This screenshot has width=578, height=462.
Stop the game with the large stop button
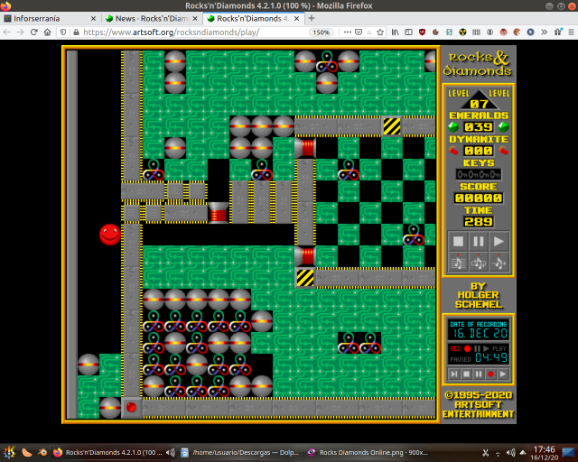[x=458, y=241]
